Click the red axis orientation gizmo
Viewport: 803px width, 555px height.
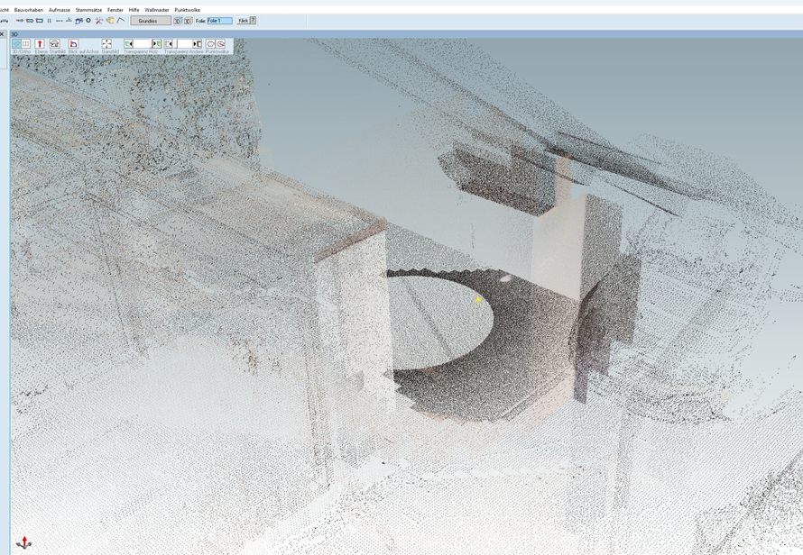coord(24,542)
